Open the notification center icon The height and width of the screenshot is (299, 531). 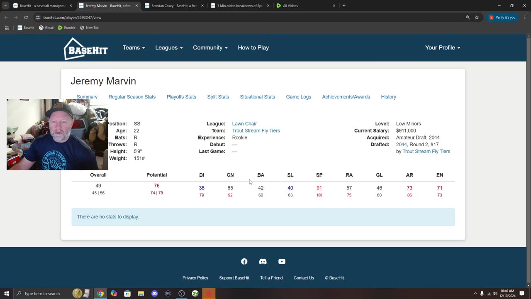(522, 294)
